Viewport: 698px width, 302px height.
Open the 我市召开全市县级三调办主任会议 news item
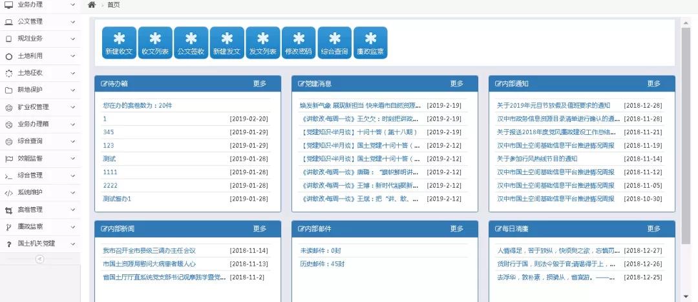tap(149, 250)
